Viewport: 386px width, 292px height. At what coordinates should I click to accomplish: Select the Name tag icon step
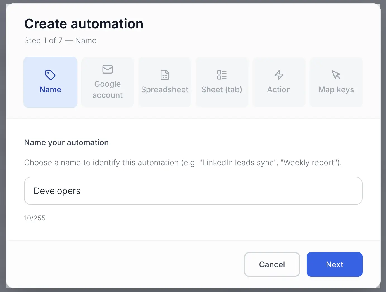50,75
